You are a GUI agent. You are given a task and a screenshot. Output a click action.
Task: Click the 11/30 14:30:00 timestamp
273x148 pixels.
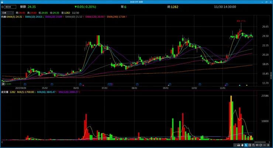click(x=225, y=7)
